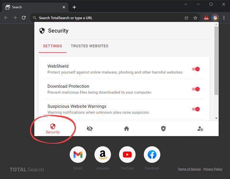Go to the Home icon
Image resolution: width=230 pixels, height=179 pixels.
click(127, 129)
